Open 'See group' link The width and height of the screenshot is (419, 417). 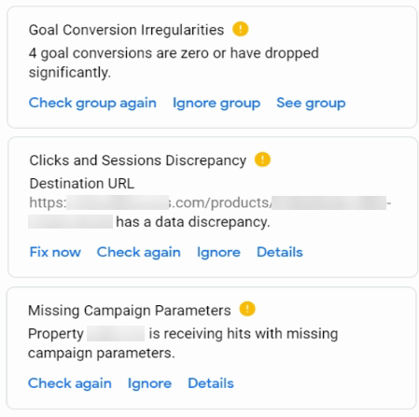[x=311, y=104]
